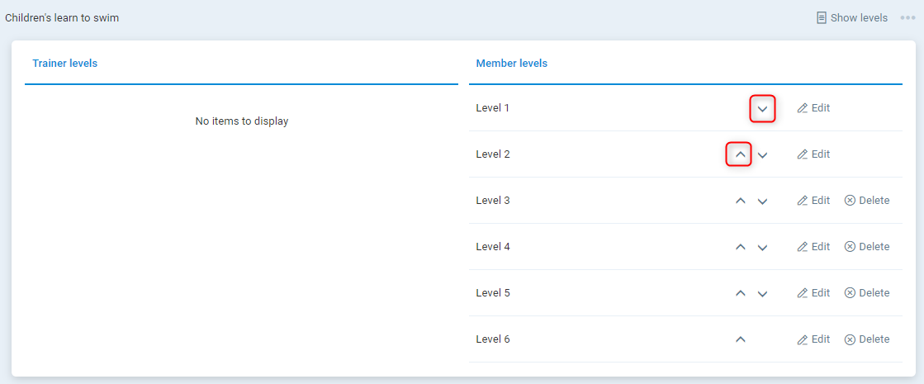Click down arrow for Level 3
Image resolution: width=924 pixels, height=384 pixels.
pyautogui.click(x=762, y=201)
